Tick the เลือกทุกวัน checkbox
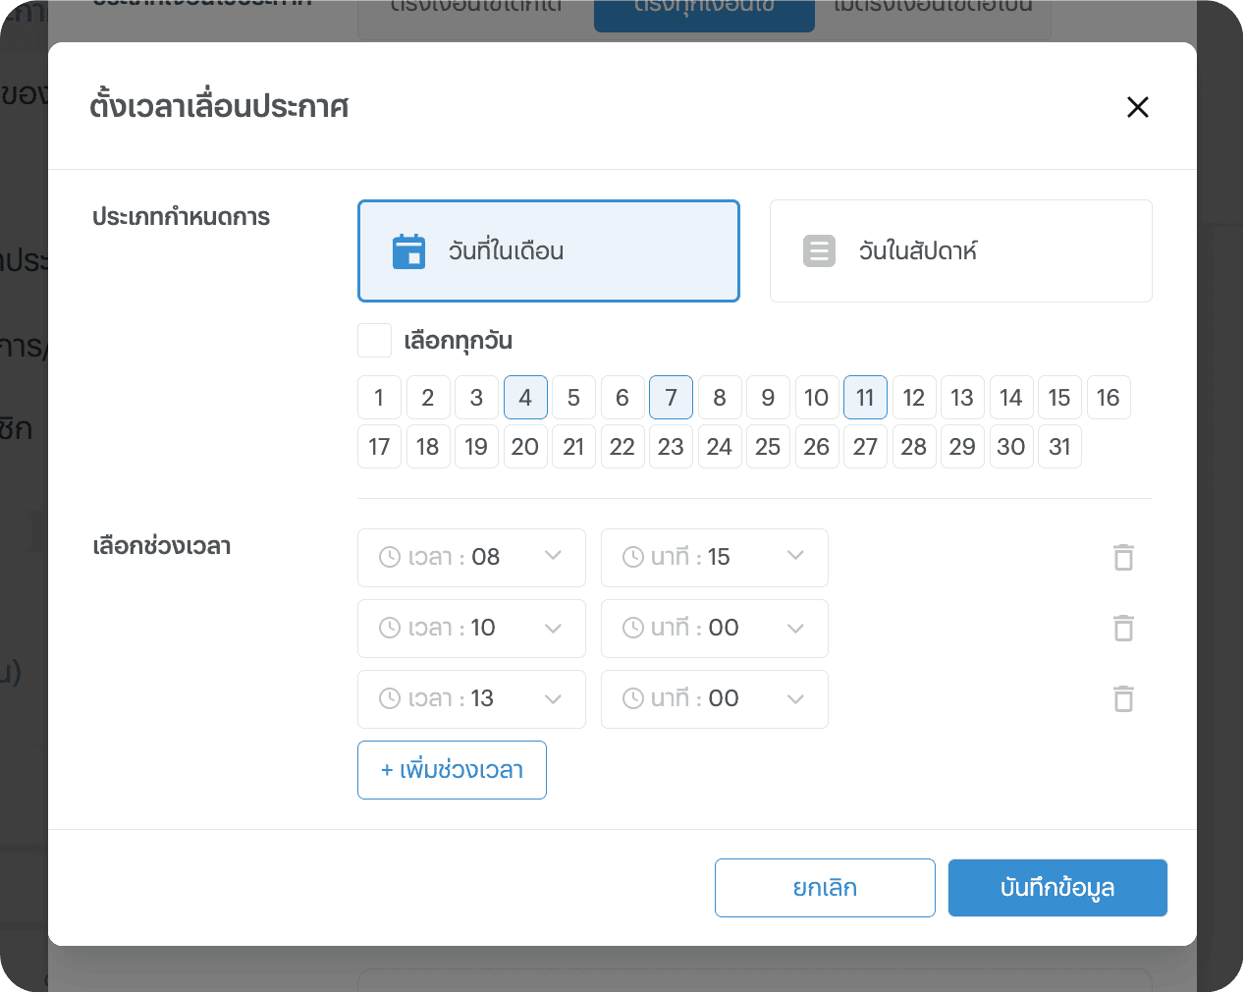This screenshot has height=993, width=1244. click(375, 341)
